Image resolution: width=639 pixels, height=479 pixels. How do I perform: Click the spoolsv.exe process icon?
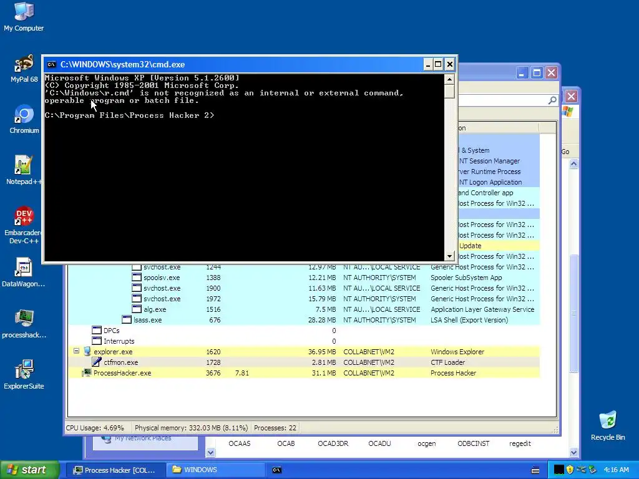(x=137, y=277)
